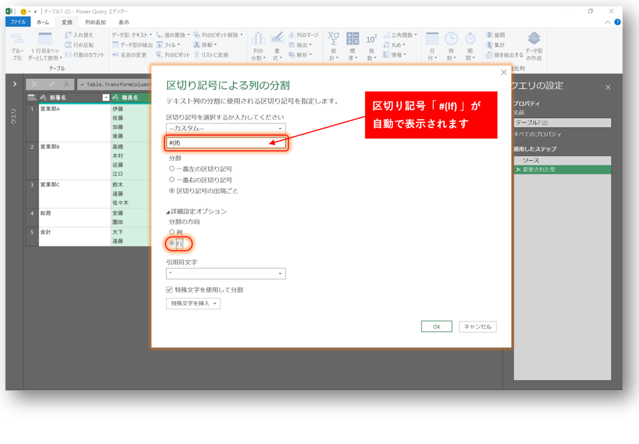
Task: Switch to the 表示 ribbon tab
Action: tap(124, 22)
